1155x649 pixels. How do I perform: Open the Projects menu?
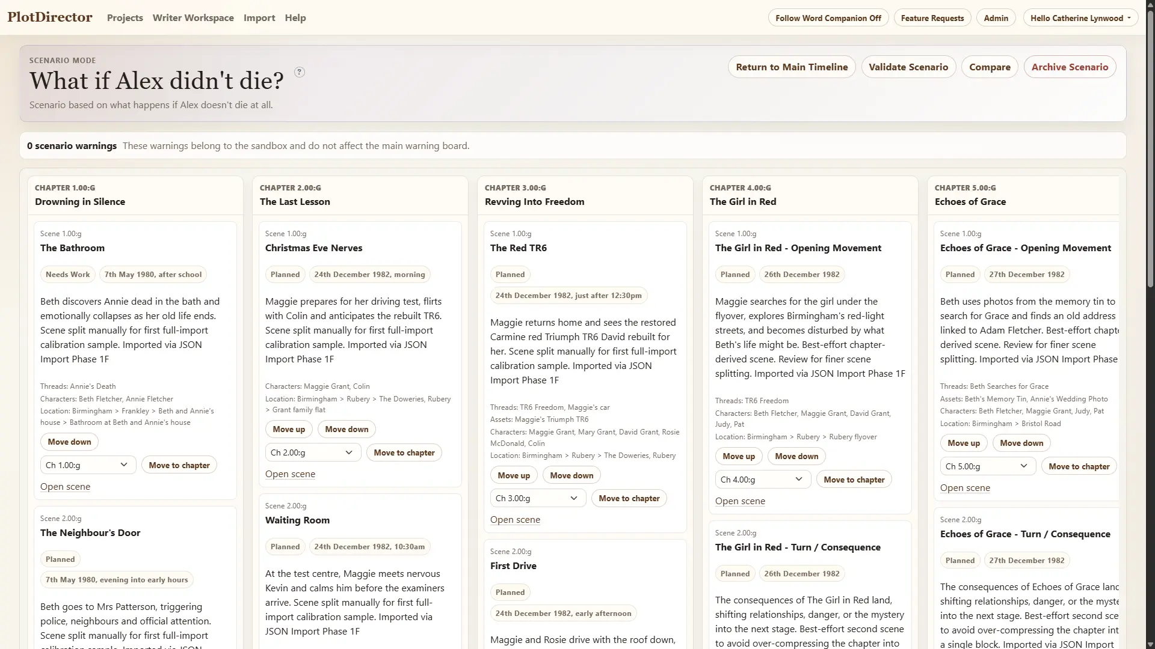click(125, 18)
